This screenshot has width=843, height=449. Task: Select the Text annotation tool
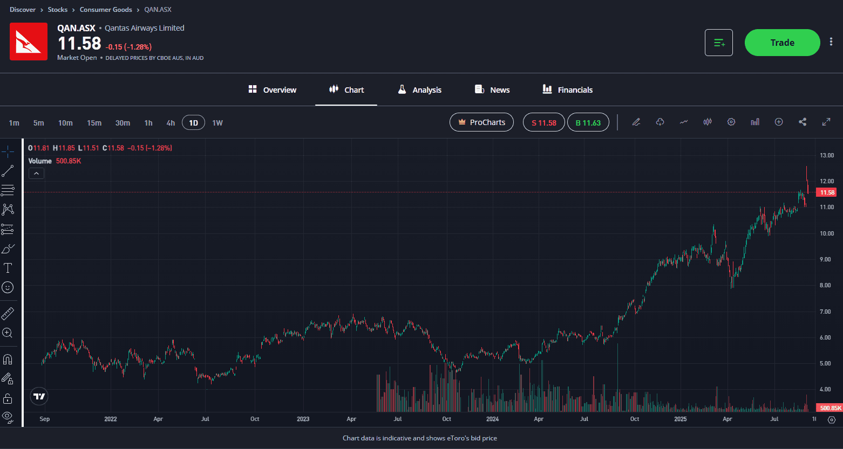8,268
